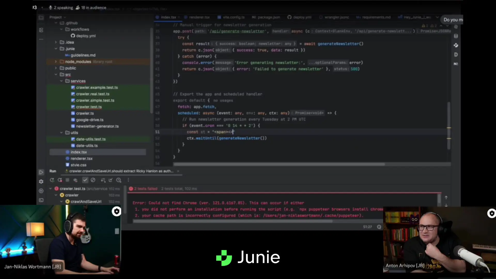Open crawler.real.test.ts file
The height and width of the screenshot is (279, 496).
coord(90,94)
